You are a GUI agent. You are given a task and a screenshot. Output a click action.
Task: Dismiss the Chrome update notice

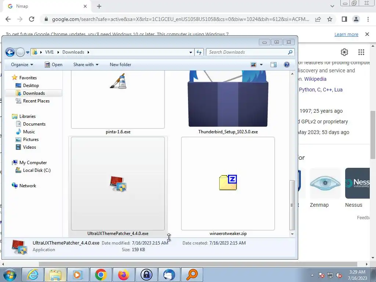coord(367,34)
